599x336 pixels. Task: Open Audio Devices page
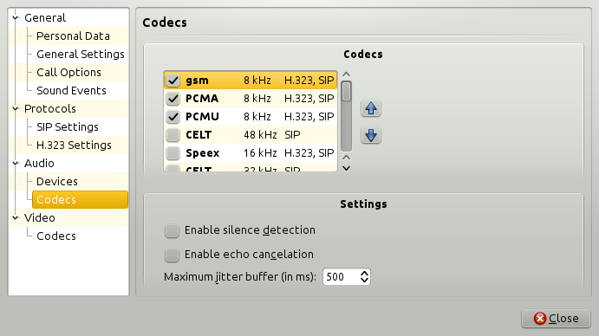click(57, 181)
